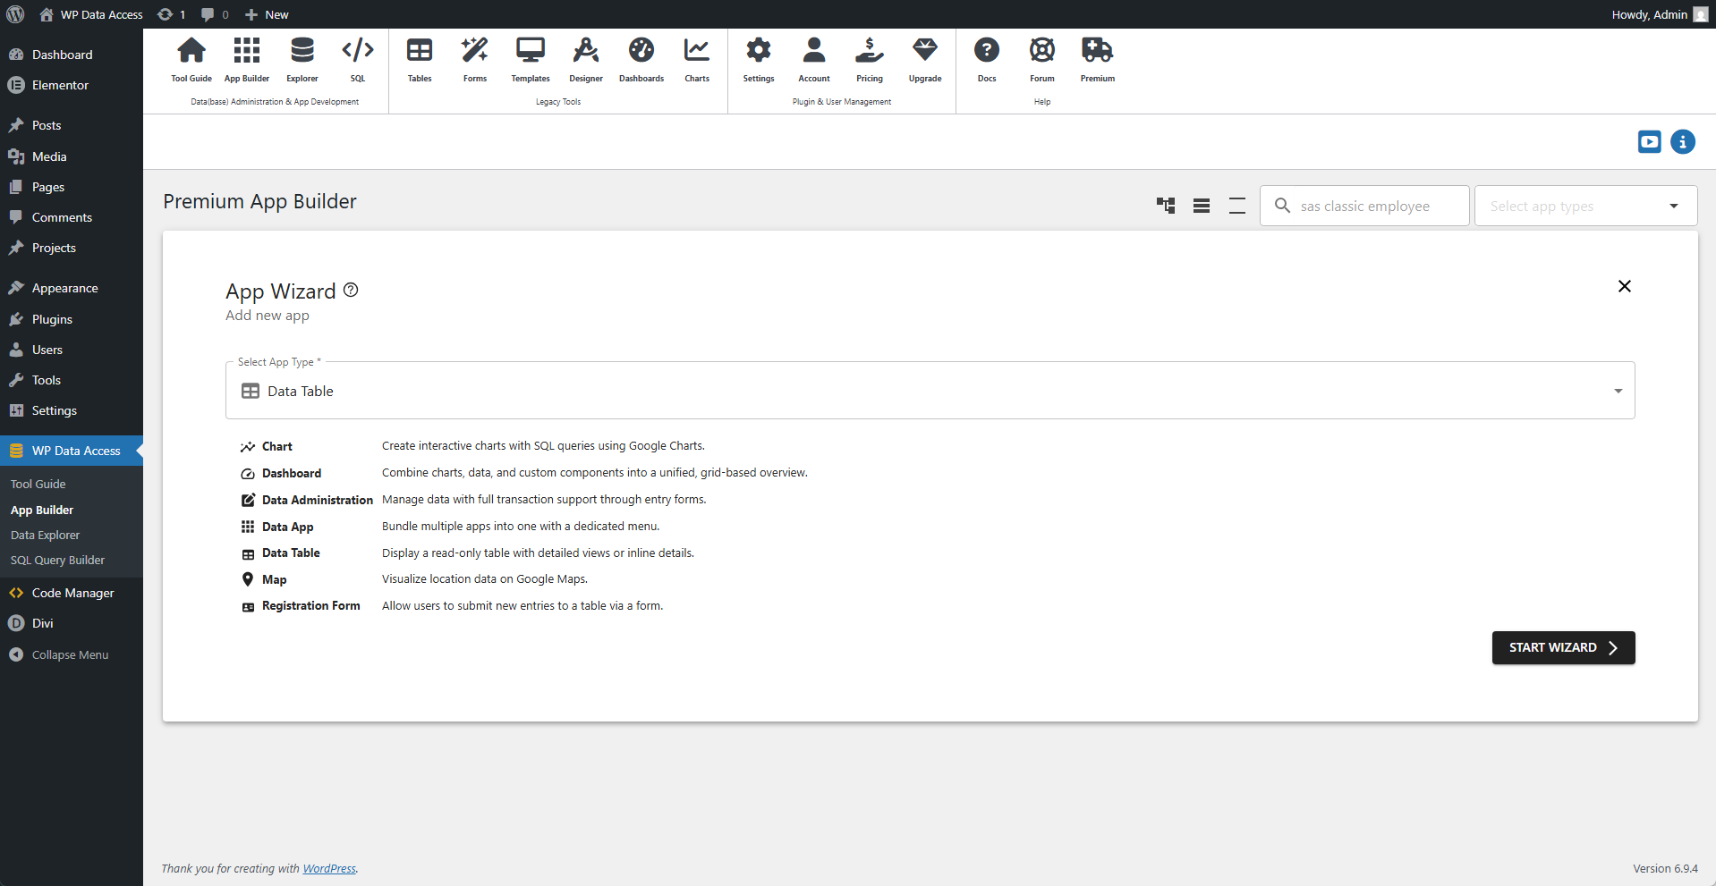The width and height of the screenshot is (1716, 886).
Task: Toggle the wide-spaced list view
Action: (x=1237, y=206)
